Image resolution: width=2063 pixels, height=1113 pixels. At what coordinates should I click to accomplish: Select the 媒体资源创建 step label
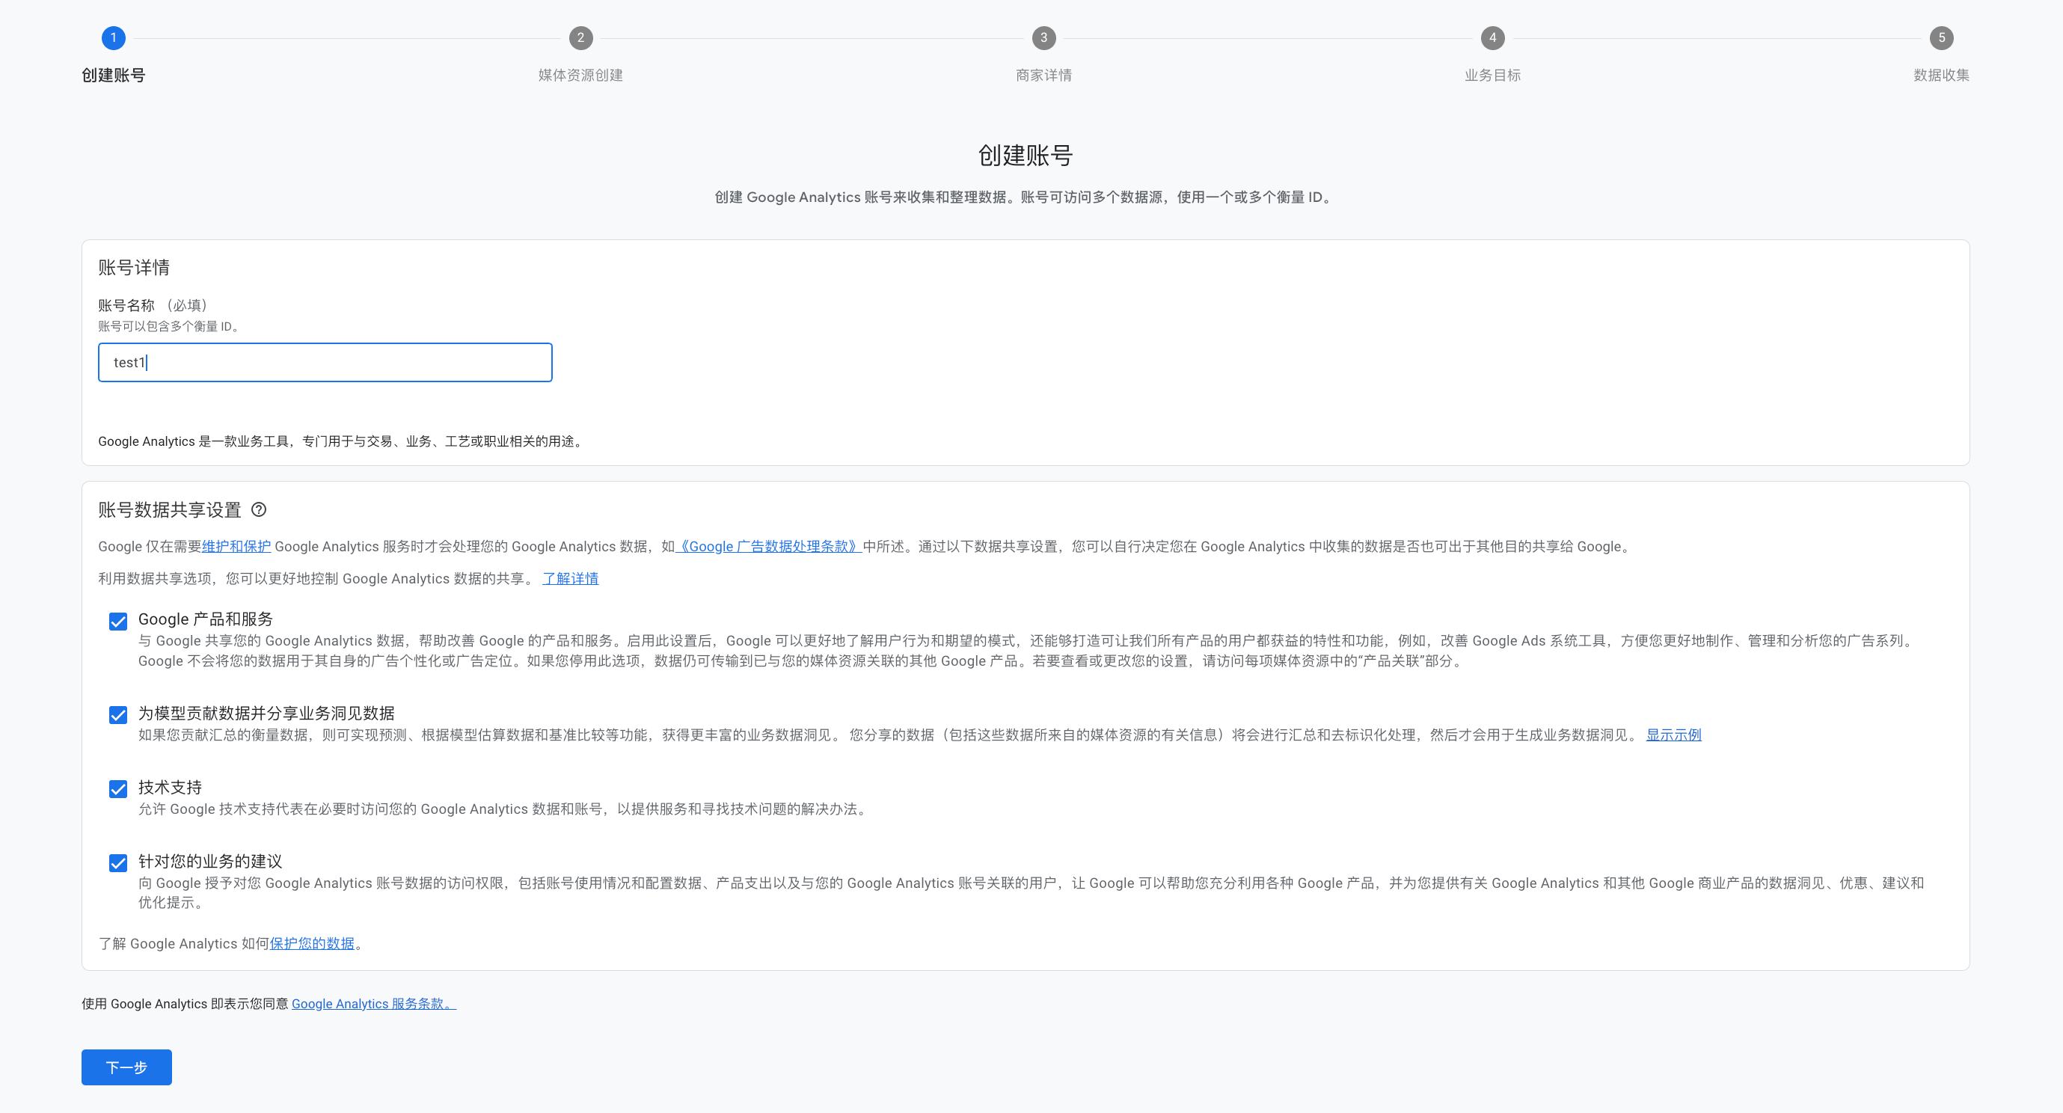click(x=580, y=76)
